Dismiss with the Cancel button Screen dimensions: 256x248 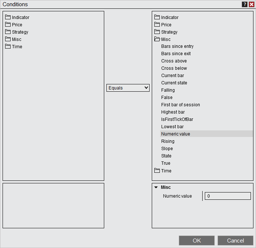point(235,240)
